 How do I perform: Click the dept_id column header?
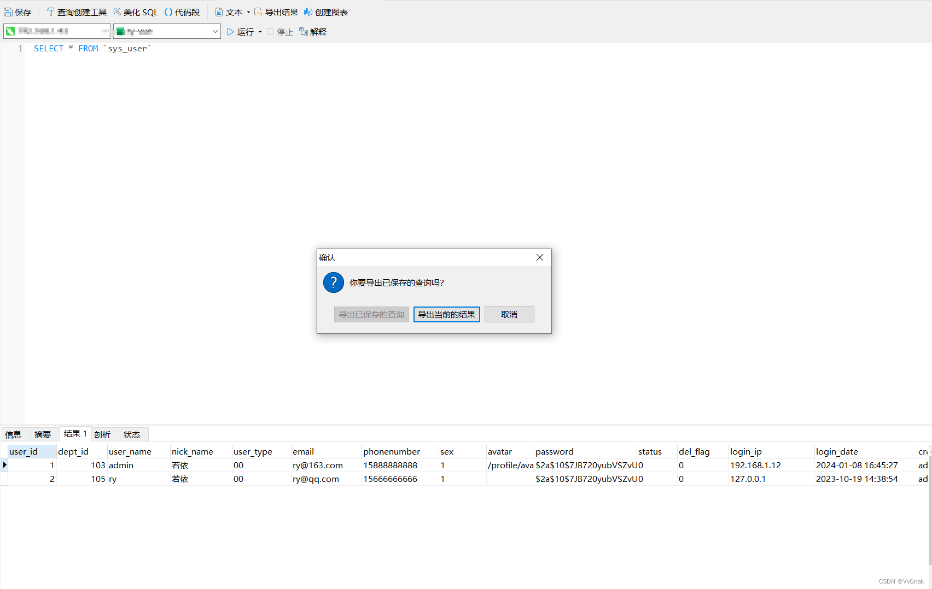pyautogui.click(x=81, y=451)
